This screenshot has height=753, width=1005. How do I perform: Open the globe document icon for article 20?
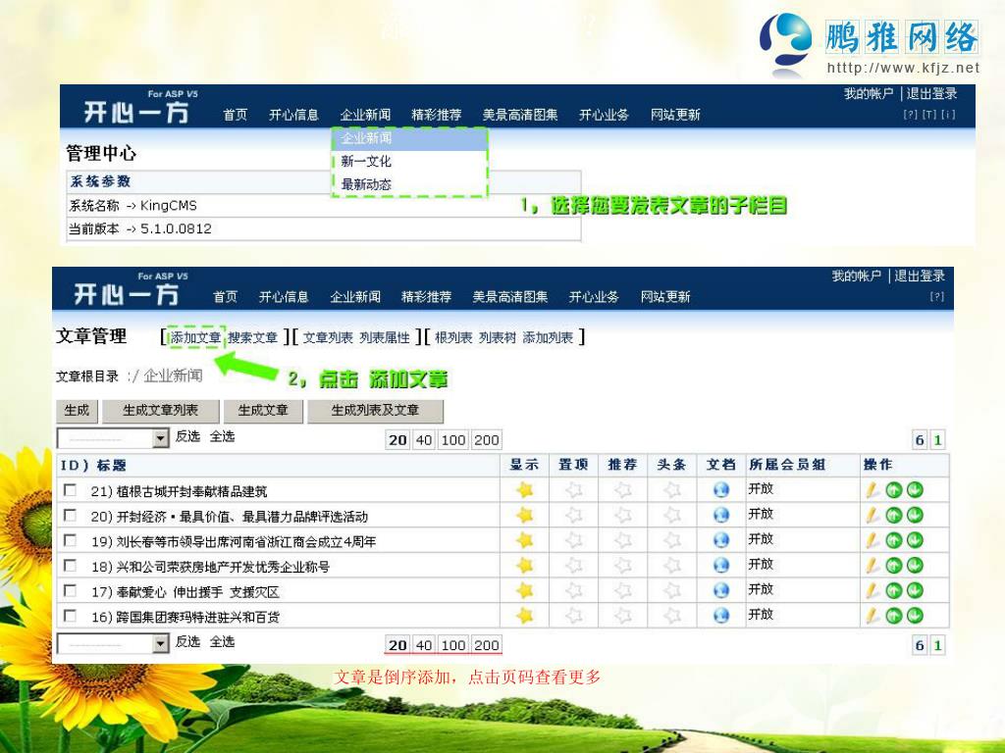coord(721,515)
